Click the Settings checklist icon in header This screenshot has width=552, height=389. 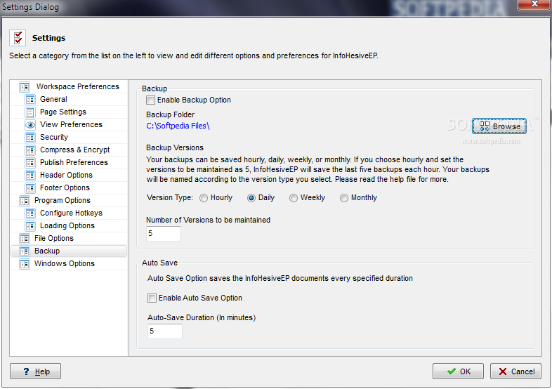[x=18, y=38]
